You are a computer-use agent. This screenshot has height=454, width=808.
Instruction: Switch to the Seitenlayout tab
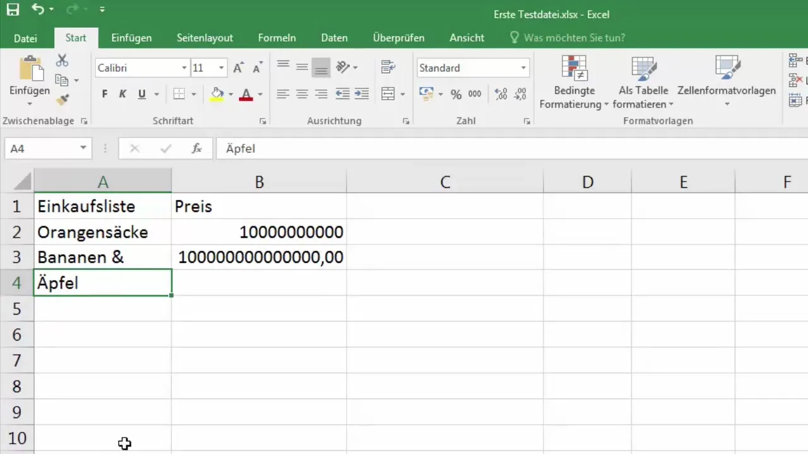click(205, 38)
